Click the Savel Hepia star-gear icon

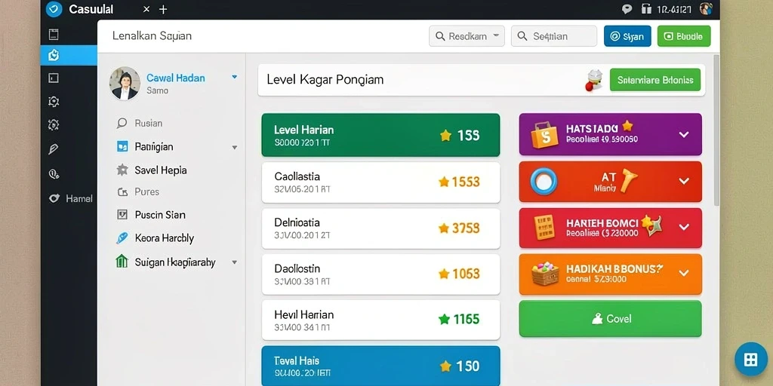(122, 170)
